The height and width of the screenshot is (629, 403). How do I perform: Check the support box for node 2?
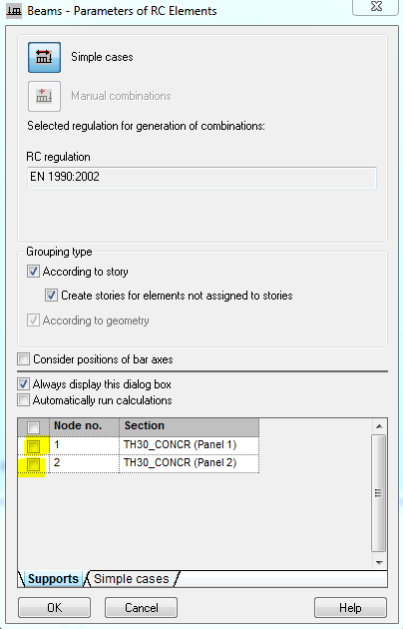[x=33, y=464]
